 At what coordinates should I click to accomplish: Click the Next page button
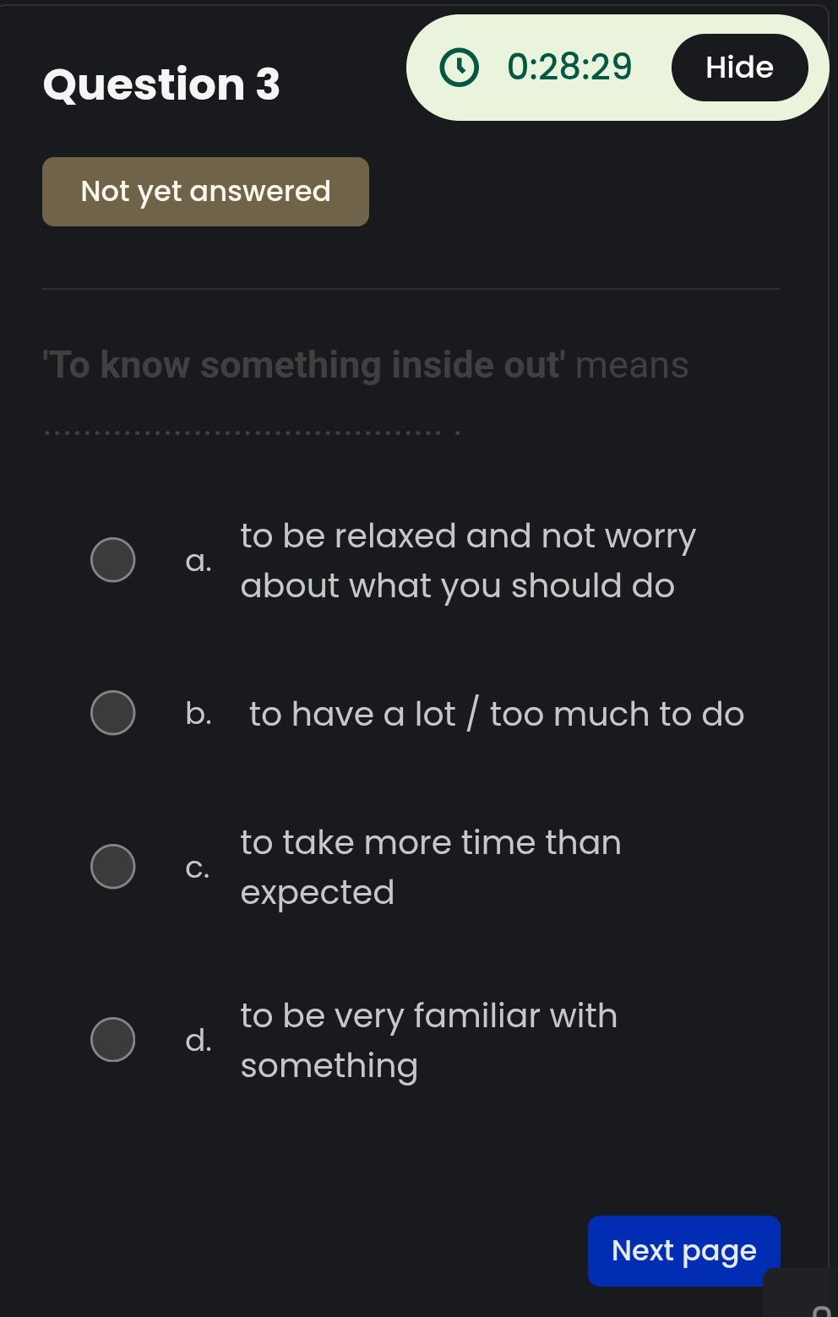coord(684,1250)
